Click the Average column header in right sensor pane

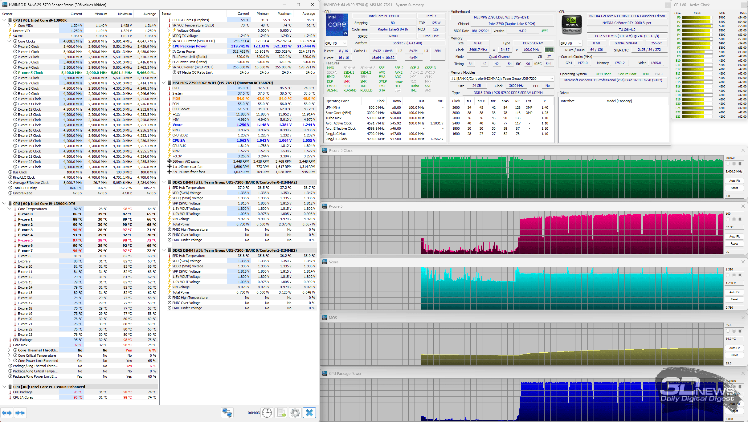click(305, 14)
